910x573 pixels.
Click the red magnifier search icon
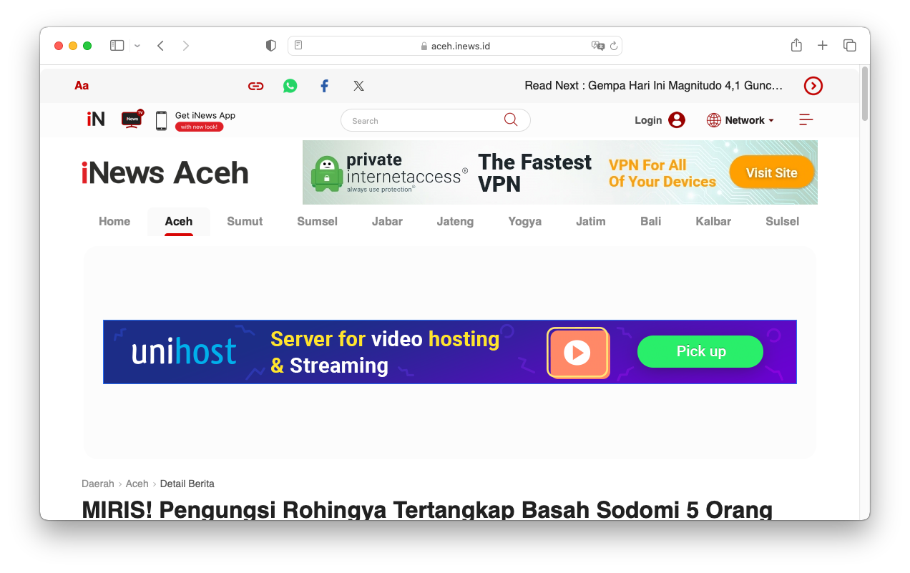(511, 119)
